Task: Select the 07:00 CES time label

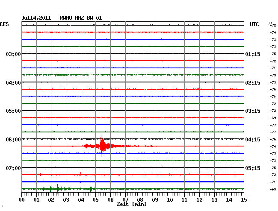Action: coord(13,168)
